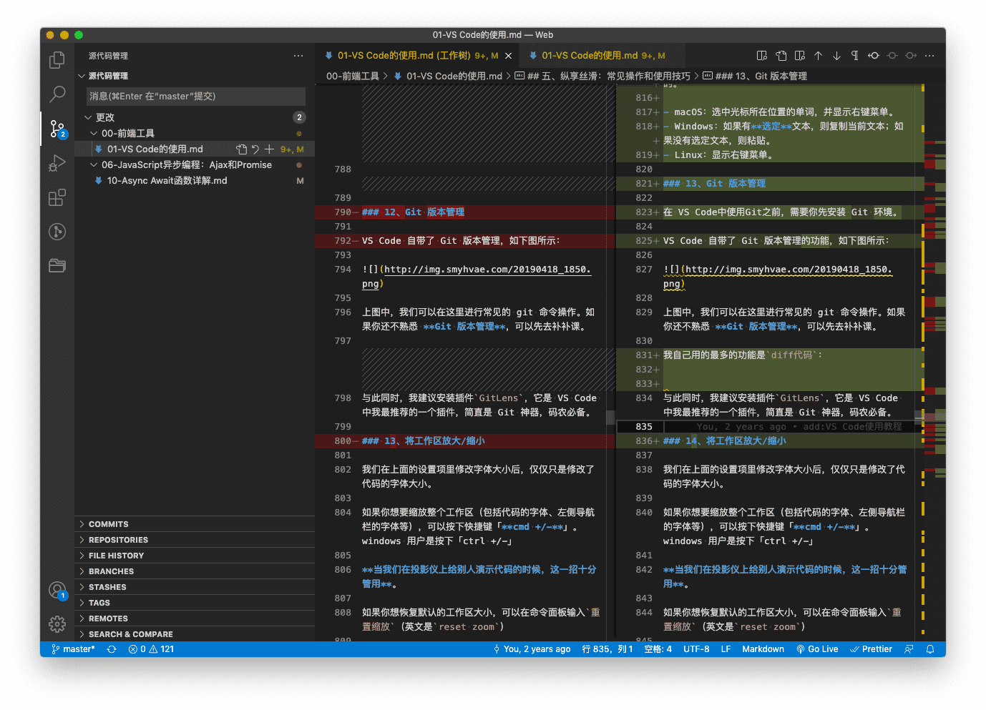Expand the REPOSITORIES section
Viewport: 986px width, 710px height.
pos(195,540)
